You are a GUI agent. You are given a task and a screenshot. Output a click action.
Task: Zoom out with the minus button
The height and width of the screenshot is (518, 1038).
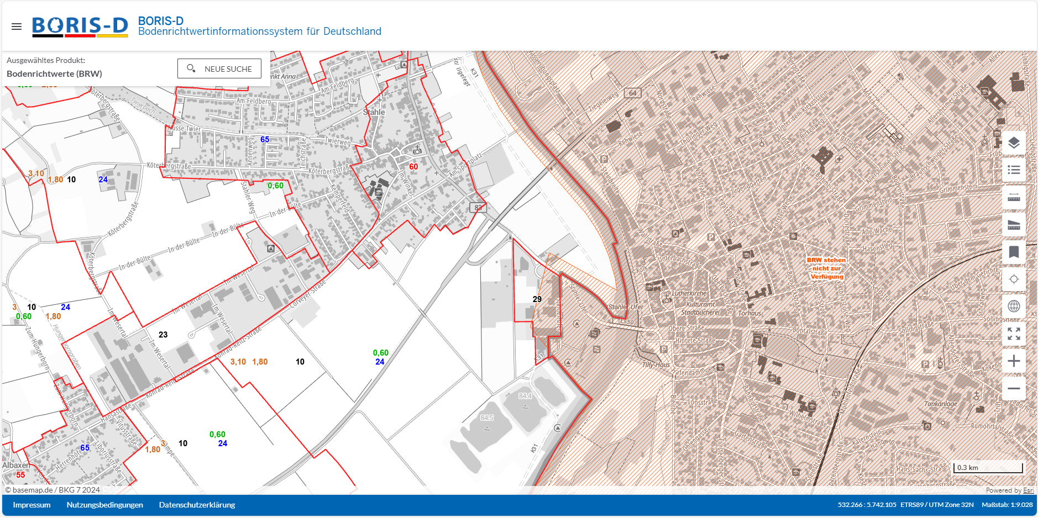[x=1014, y=388]
